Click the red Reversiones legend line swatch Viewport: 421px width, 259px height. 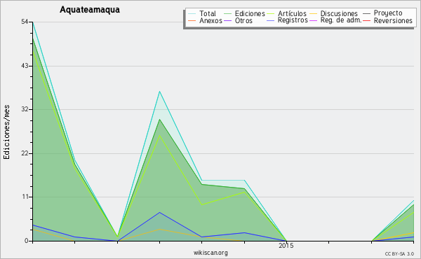(366, 20)
